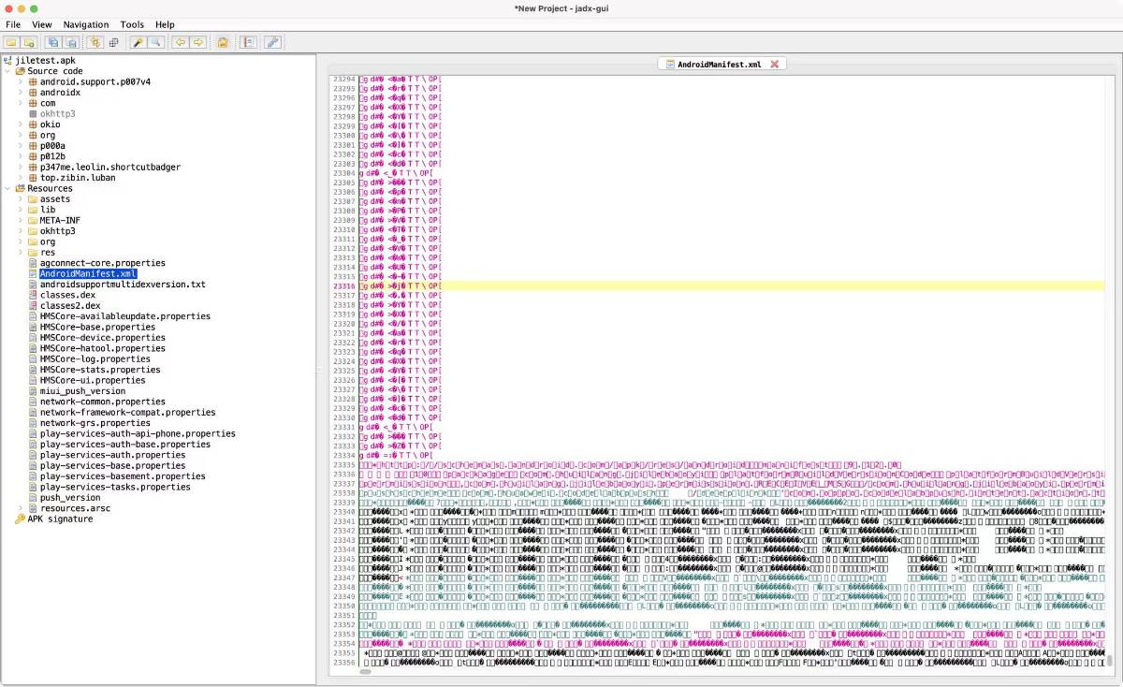Open Text search via the wand icon
Screen dimensions: 1123x687
pos(138,42)
